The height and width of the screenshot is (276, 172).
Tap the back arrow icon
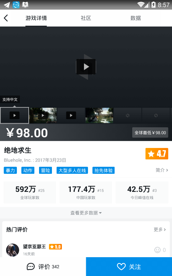(x=6, y=18)
